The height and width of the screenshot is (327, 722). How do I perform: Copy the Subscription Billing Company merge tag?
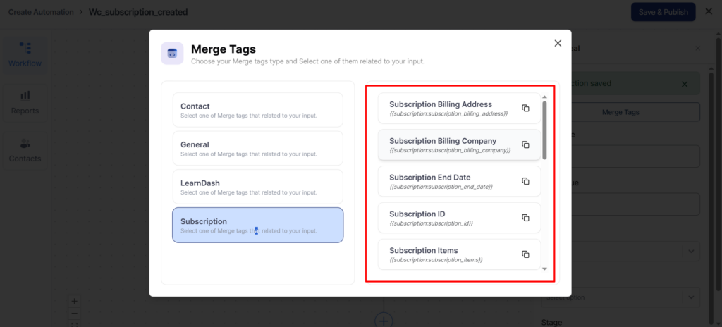[525, 144]
